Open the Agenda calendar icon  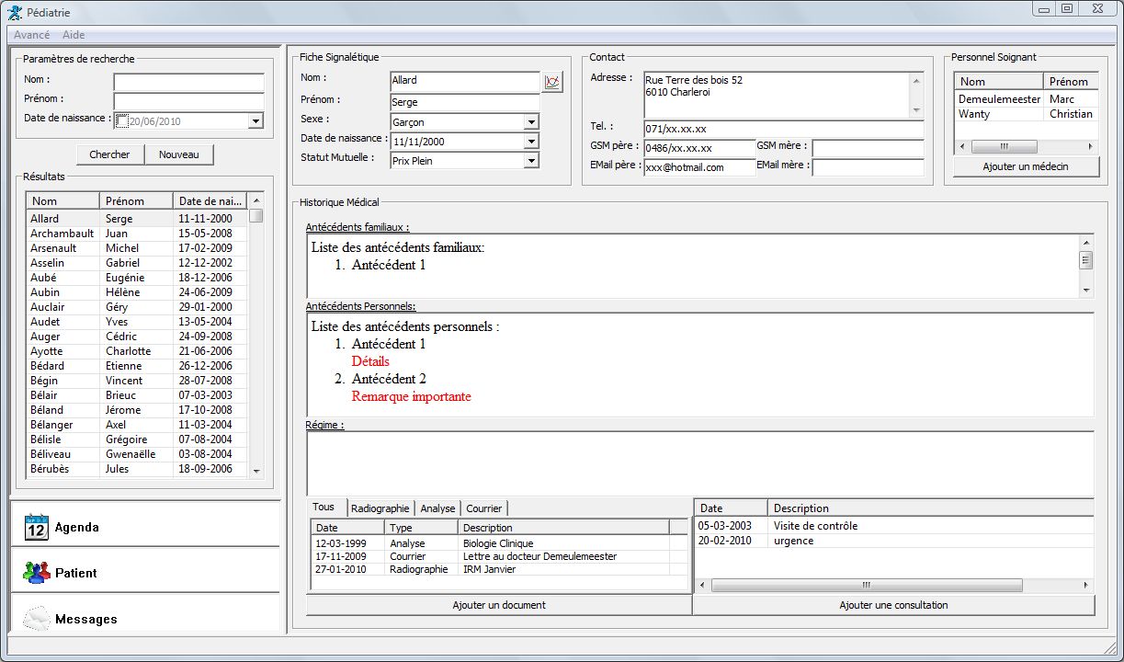[36, 527]
